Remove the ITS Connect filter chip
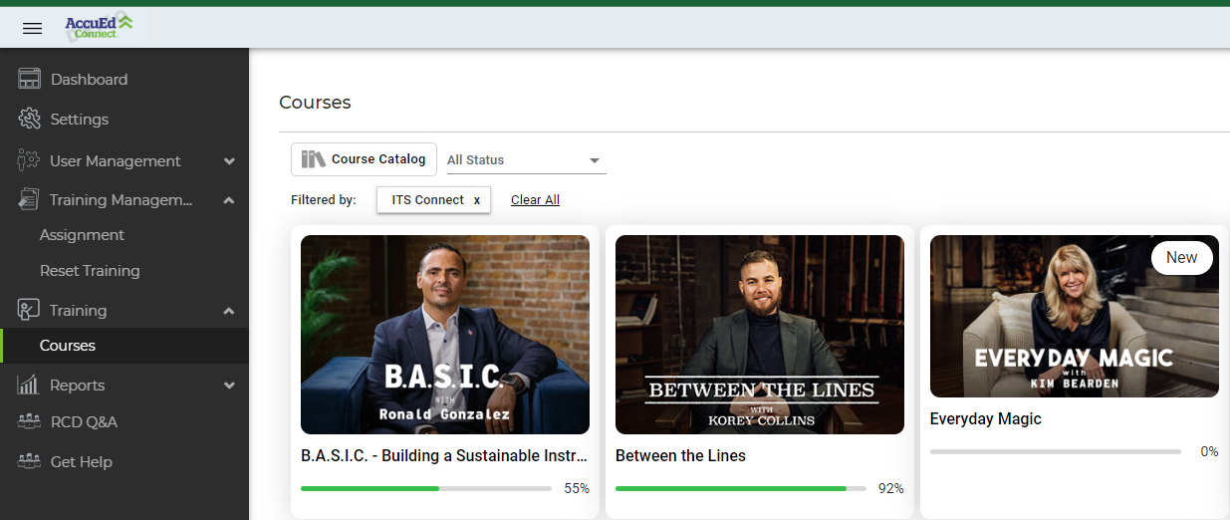This screenshot has width=1230, height=520. pos(477,200)
